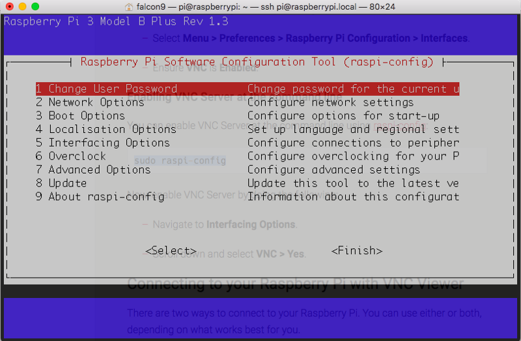Screen dimensions: 521x341
Task: Click the home folder icon in title bar
Action: tap(130, 6)
